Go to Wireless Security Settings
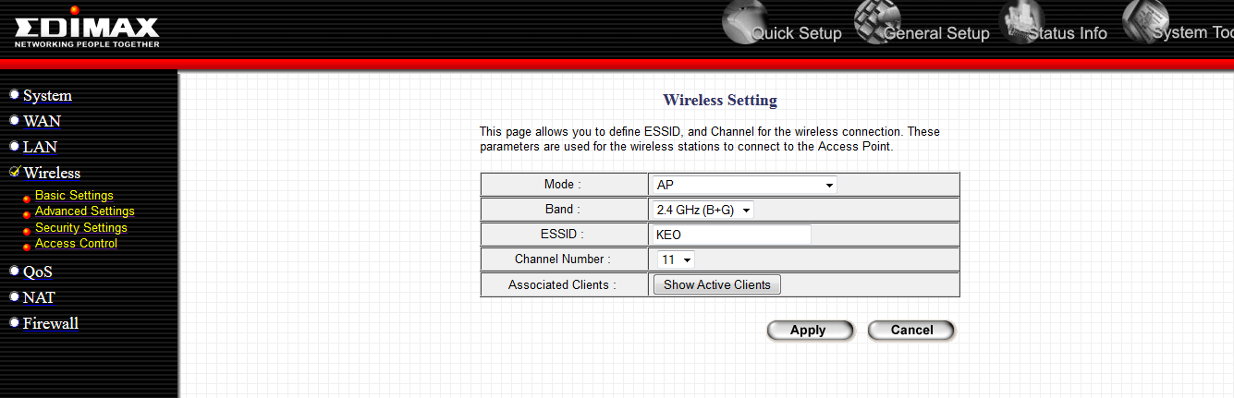The height and width of the screenshot is (398, 1234). coord(81,227)
